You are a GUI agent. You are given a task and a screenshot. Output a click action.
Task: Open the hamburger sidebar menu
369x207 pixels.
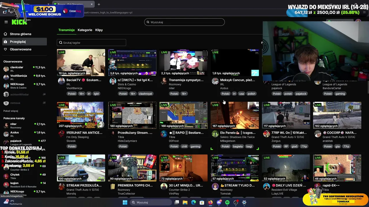click(x=6, y=22)
